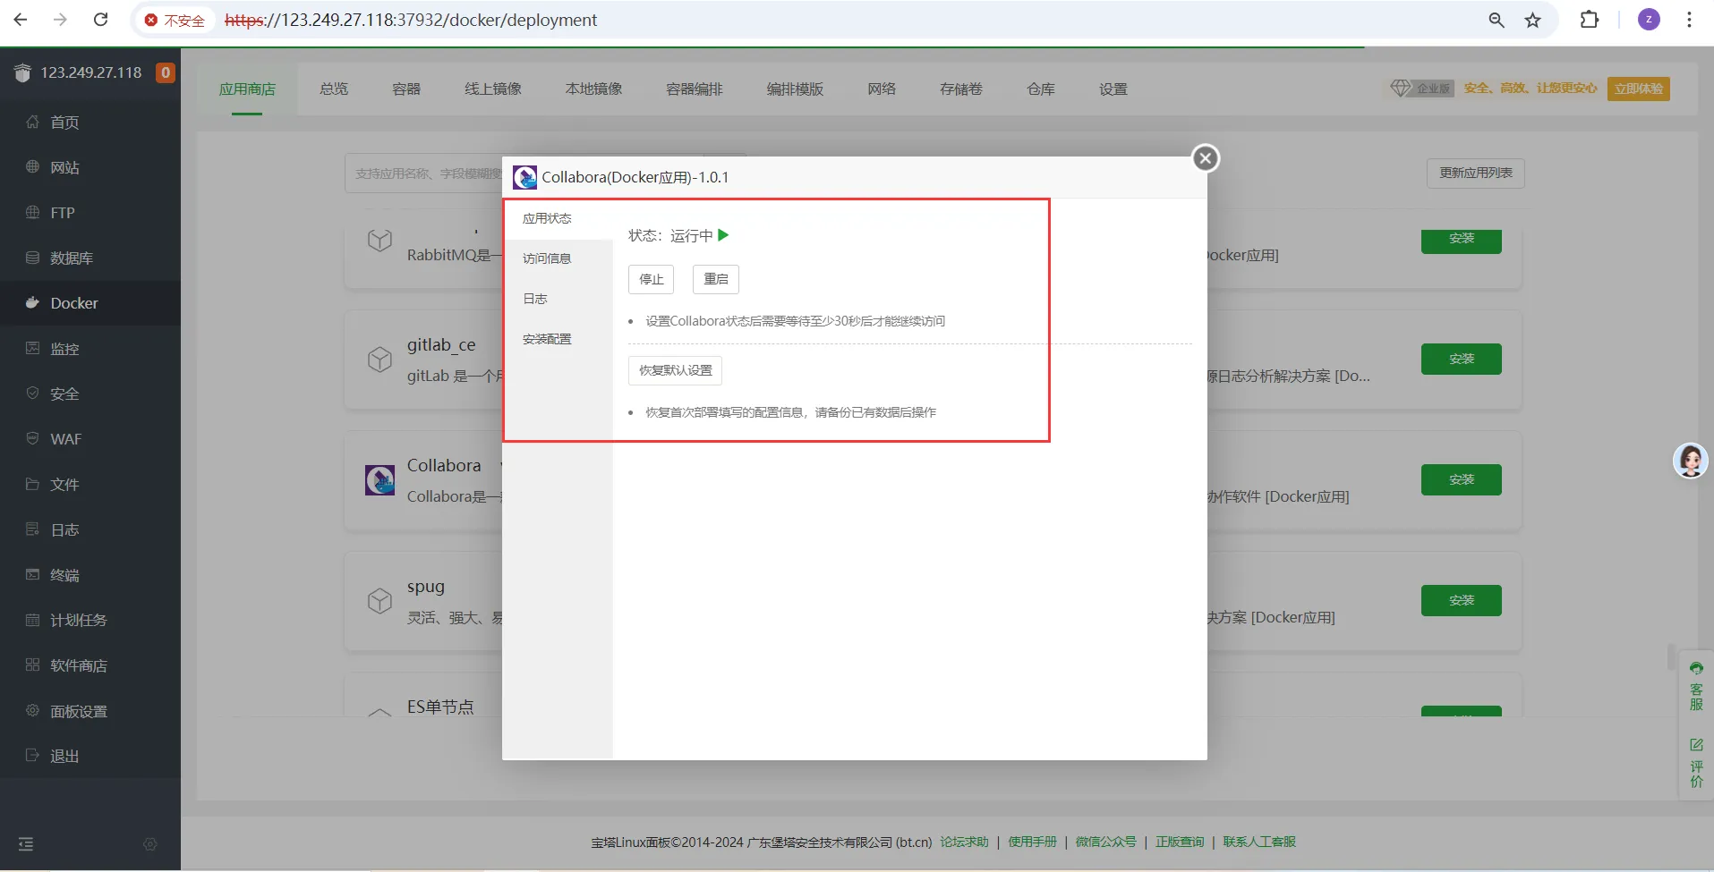Click the Collabora app logo in the list

379,480
